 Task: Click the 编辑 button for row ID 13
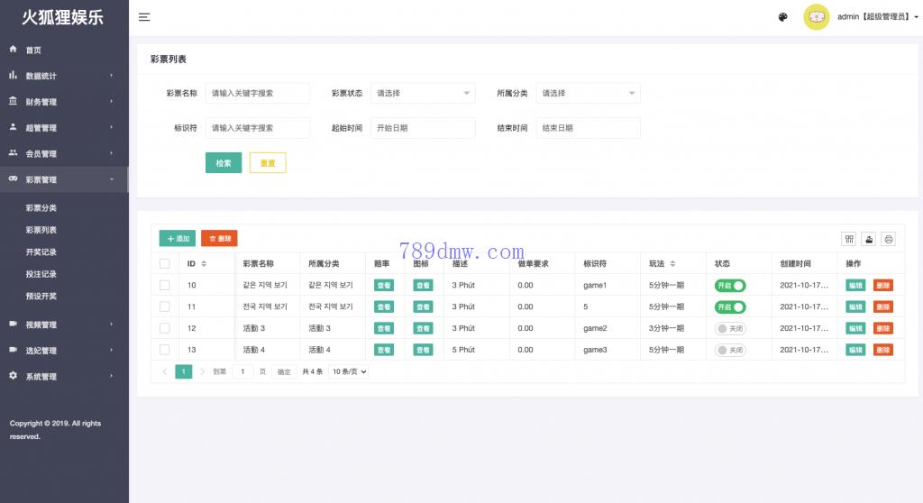(x=854, y=350)
